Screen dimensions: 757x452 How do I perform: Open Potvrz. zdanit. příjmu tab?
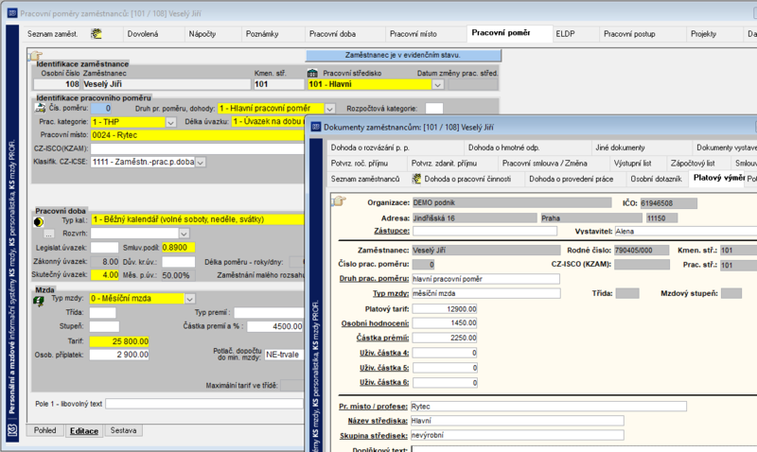444,163
